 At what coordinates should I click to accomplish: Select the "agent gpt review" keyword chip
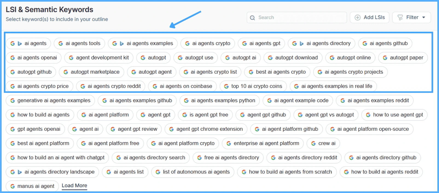click(x=134, y=129)
